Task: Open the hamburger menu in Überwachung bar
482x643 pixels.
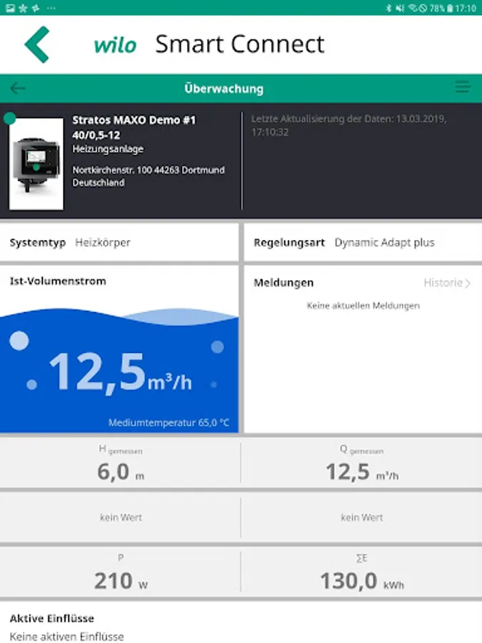Action: [x=463, y=86]
